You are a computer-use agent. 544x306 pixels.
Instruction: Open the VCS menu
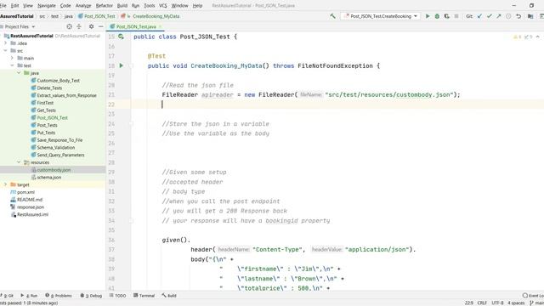pos(162,6)
